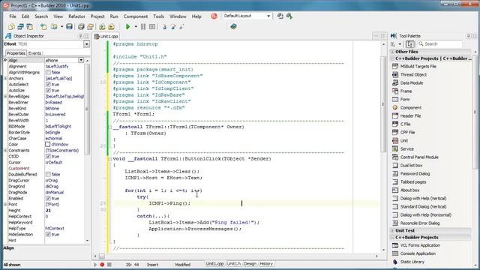The width and height of the screenshot is (480, 270).
Task: Switch to the Events tab
Action: coord(34,53)
